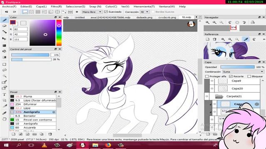Select the Move tool

click(5, 38)
